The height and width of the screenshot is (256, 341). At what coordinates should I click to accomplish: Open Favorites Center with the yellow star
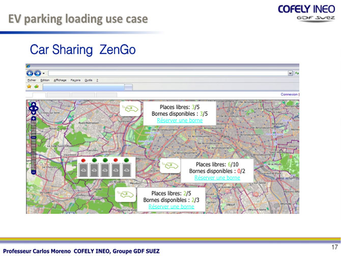[x=29, y=87]
